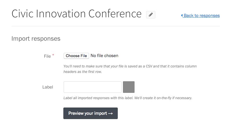Image resolution: width=230 pixels, height=128 pixels.
Task: Click the arrow inside Preview your import
Action: [x=110, y=113]
